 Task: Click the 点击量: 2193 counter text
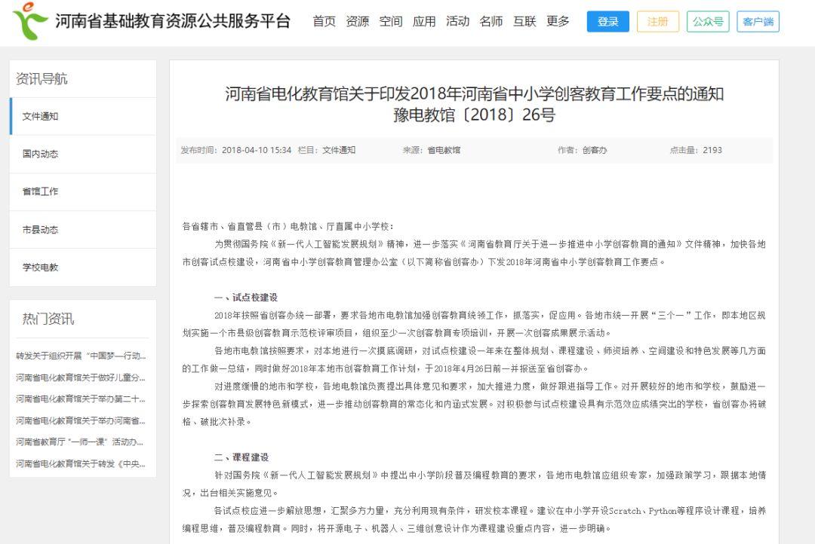[696, 150]
